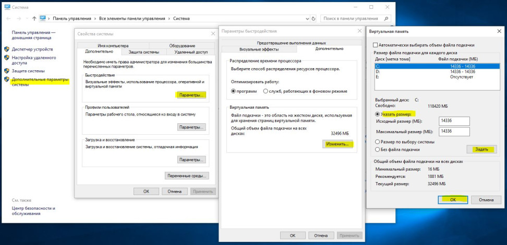Click Исходный размер (МБ) input field
Viewport: 507px width, 245px height.
[x=454, y=121]
